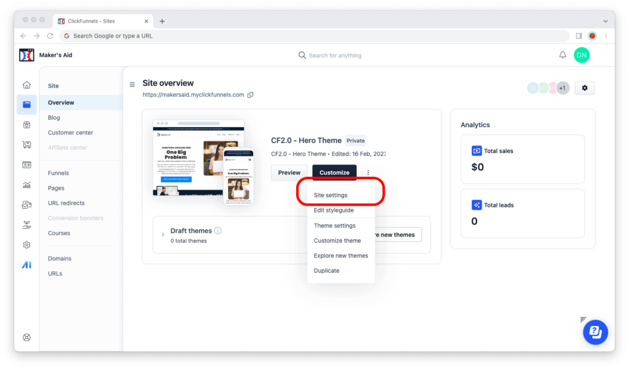Open the tab list chevron dropdown

pyautogui.click(x=606, y=21)
